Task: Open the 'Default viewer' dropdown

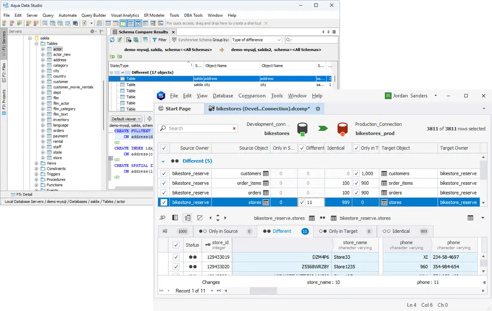Action: point(125,118)
